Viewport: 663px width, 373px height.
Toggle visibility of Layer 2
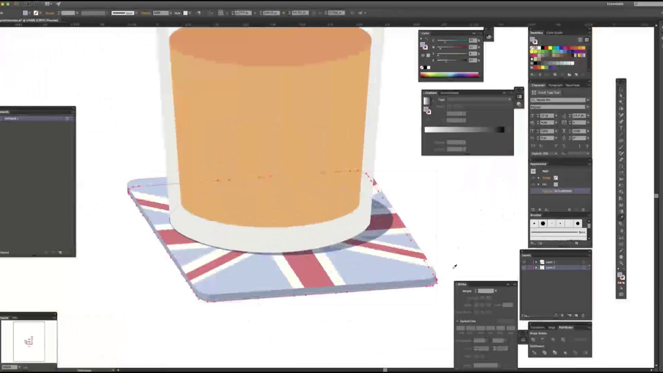pyautogui.click(x=524, y=268)
